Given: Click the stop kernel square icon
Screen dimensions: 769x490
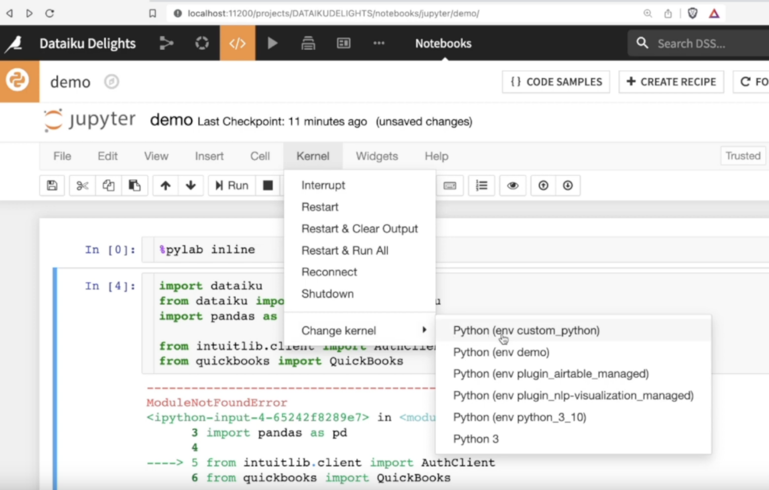Looking at the screenshot, I should coord(268,186).
